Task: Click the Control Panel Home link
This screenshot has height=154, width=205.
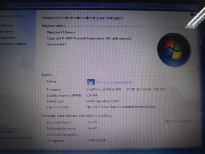Action: tap(10, 16)
